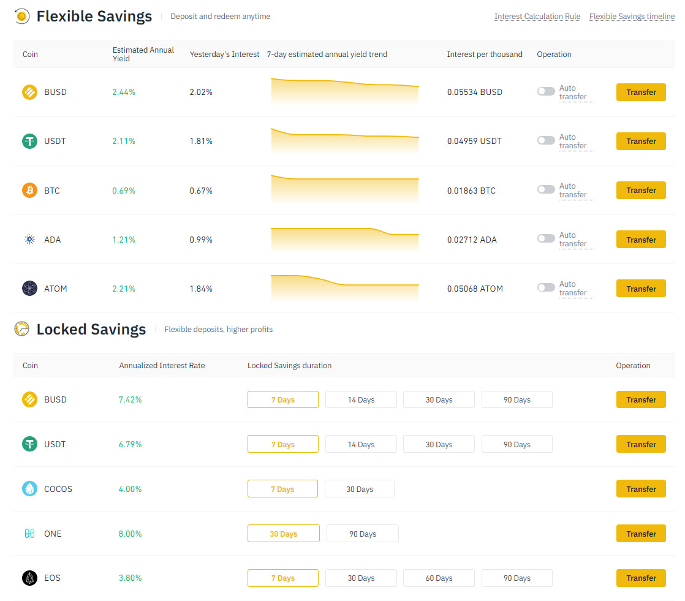Click Transfer for ADA

point(641,240)
